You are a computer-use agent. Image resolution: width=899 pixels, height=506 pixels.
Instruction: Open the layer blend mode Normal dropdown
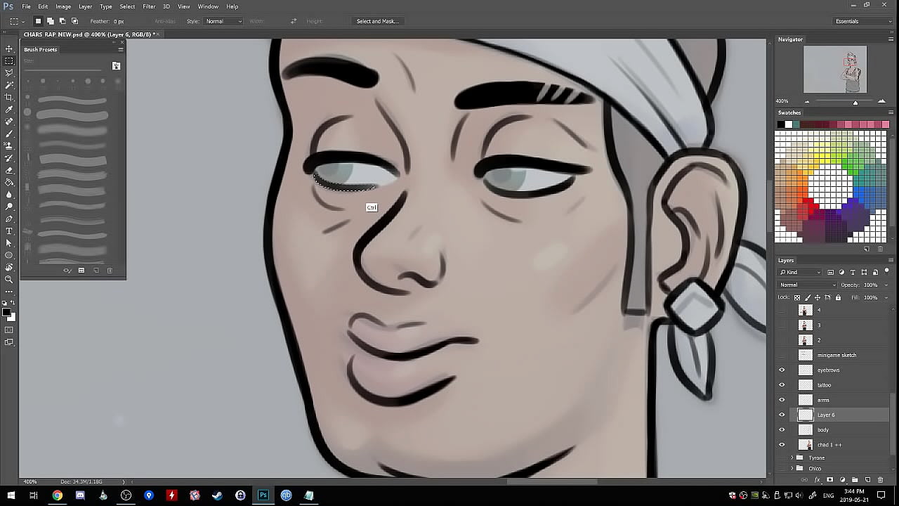pyautogui.click(x=807, y=285)
